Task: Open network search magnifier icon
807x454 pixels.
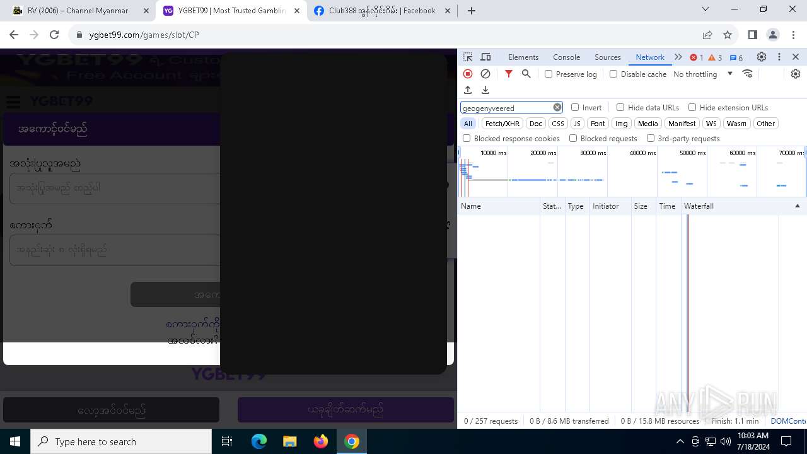Action: 526,74
